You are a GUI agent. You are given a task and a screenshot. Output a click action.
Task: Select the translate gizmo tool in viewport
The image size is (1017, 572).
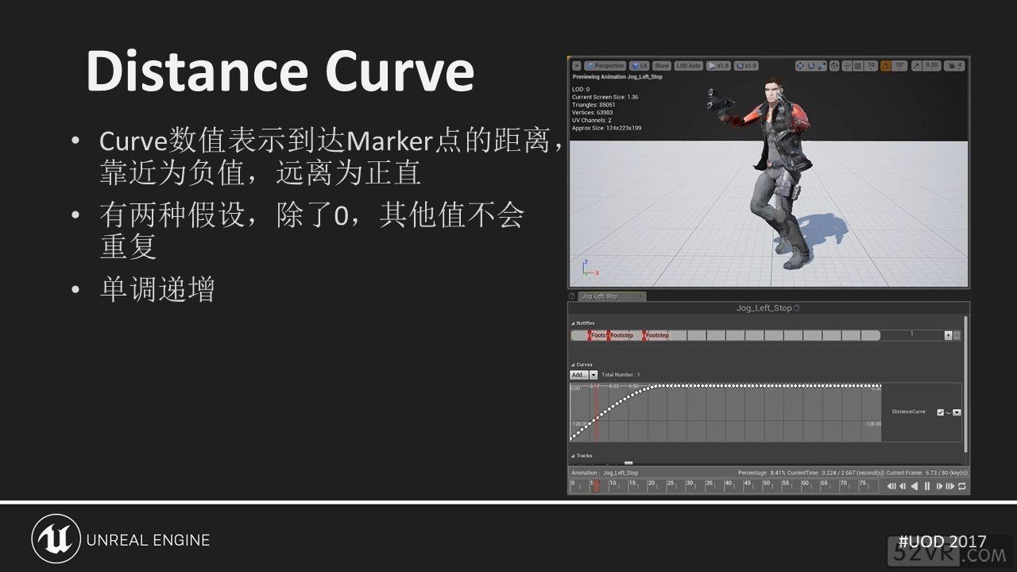tap(802, 66)
